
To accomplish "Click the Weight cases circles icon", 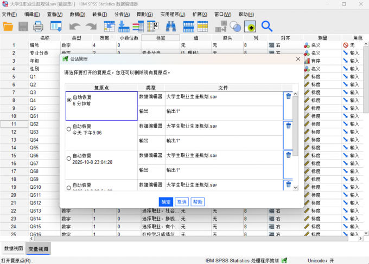I will 236,27.
